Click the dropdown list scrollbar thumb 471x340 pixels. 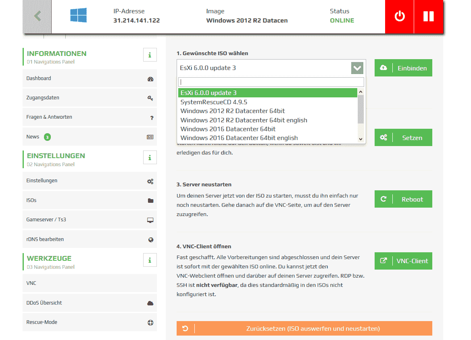361,109
